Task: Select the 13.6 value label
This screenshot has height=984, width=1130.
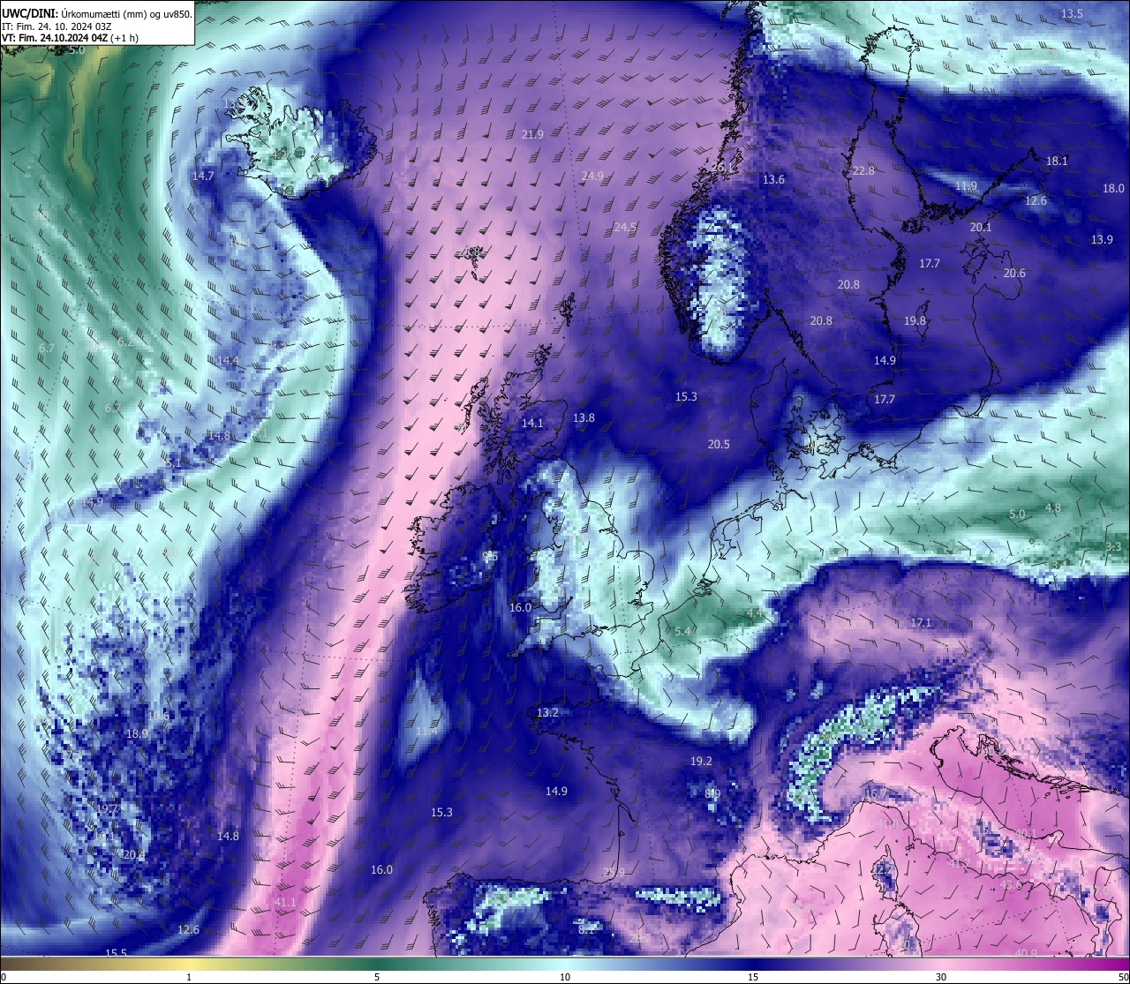Action: (x=773, y=179)
